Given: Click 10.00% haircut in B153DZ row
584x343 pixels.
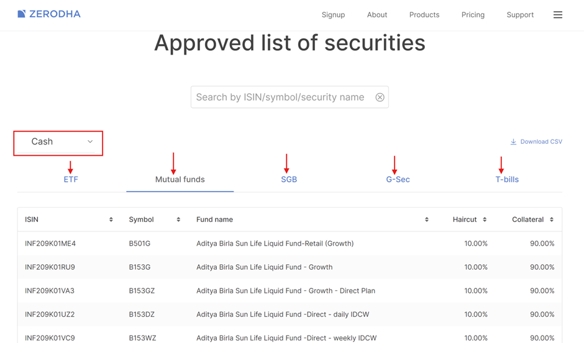Looking at the screenshot, I should pos(476,314).
